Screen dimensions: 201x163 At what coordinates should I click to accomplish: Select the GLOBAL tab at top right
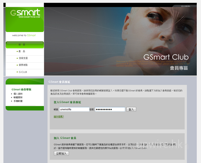click(186, 6)
